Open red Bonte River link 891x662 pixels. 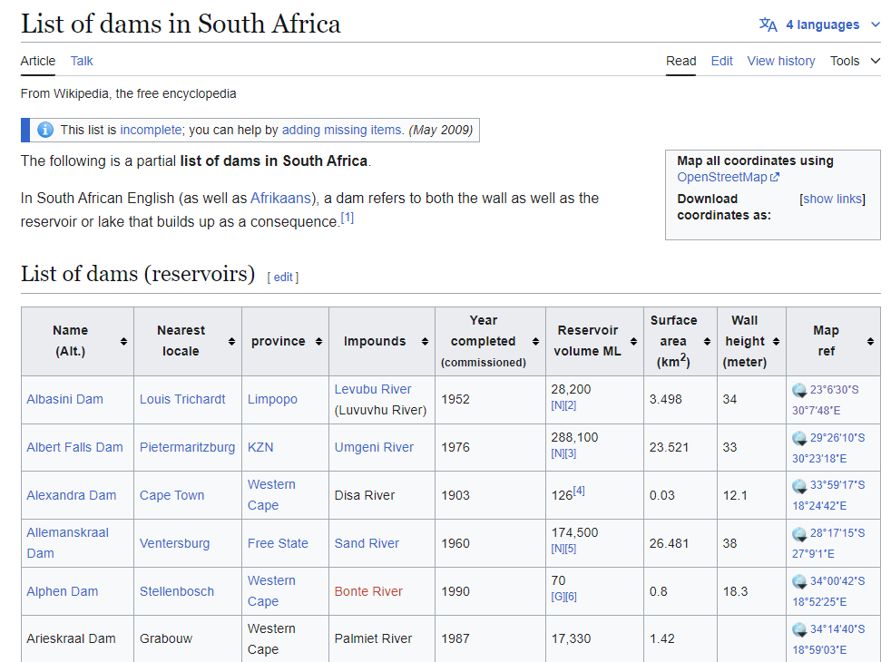click(368, 591)
